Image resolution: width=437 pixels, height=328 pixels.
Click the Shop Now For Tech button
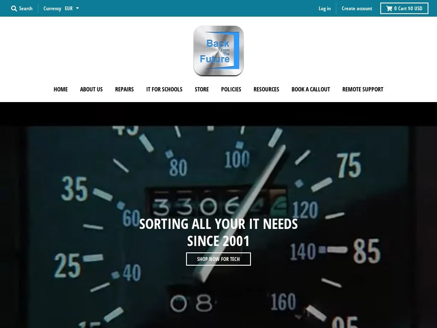pyautogui.click(x=218, y=259)
